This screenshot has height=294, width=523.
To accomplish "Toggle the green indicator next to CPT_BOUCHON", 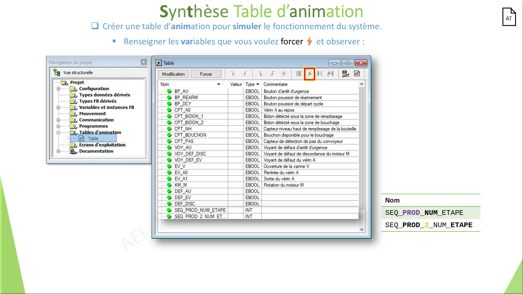I will click(x=169, y=135).
